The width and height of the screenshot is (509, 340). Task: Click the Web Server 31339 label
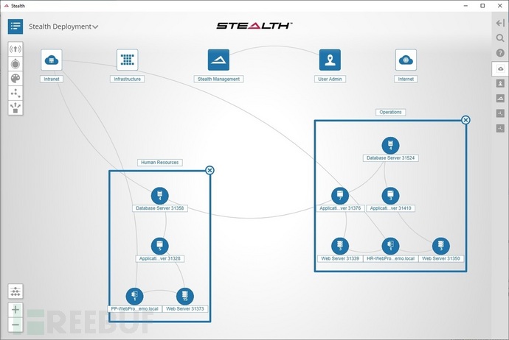coord(340,258)
